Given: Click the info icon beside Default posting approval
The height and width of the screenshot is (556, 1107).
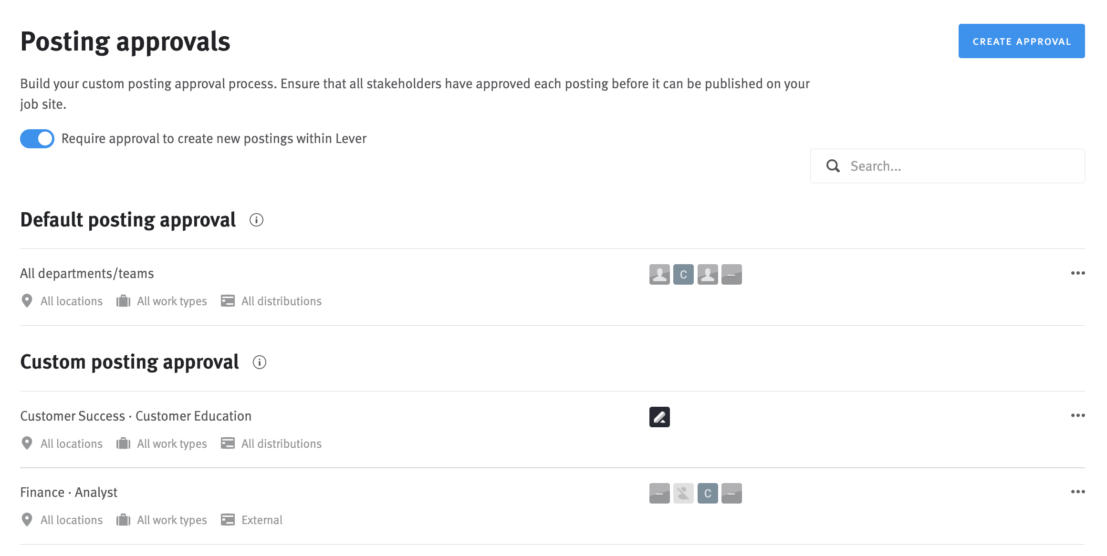Looking at the screenshot, I should click(256, 220).
